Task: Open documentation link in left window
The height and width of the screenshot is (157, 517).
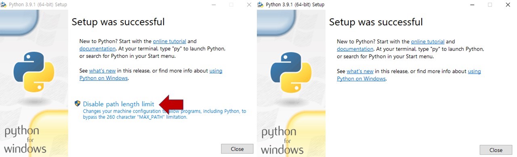Action: pyautogui.click(x=97, y=49)
